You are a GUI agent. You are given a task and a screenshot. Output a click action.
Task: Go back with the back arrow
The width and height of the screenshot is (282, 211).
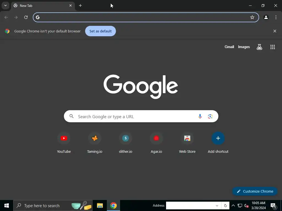point(6,17)
